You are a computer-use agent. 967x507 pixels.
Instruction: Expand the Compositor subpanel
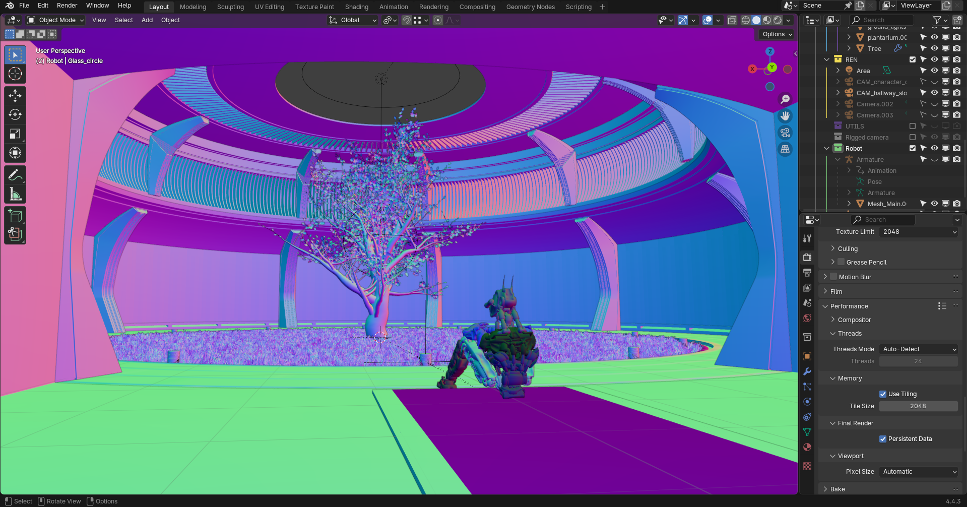pyautogui.click(x=854, y=320)
